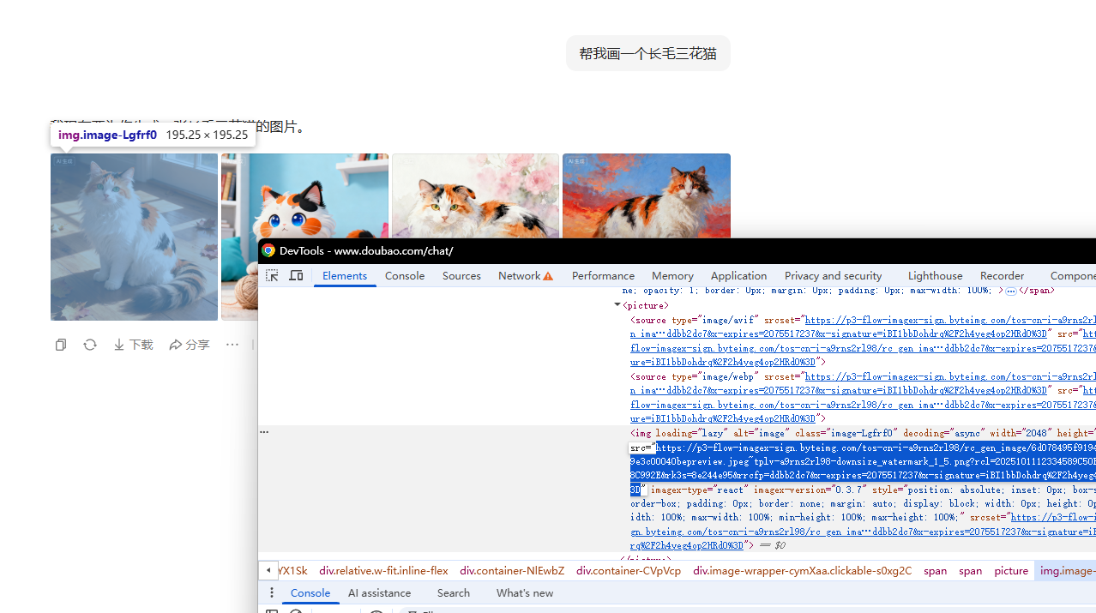The height and width of the screenshot is (613, 1096).
Task: Select the picture breadcrumb
Action: pyautogui.click(x=1011, y=570)
